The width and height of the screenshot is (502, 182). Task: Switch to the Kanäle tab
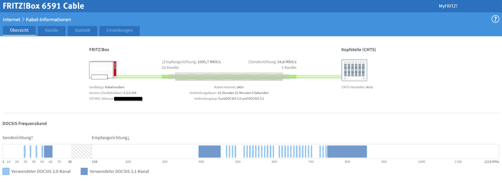pyautogui.click(x=51, y=31)
